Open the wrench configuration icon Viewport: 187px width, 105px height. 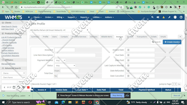pyautogui.click(x=169, y=17)
